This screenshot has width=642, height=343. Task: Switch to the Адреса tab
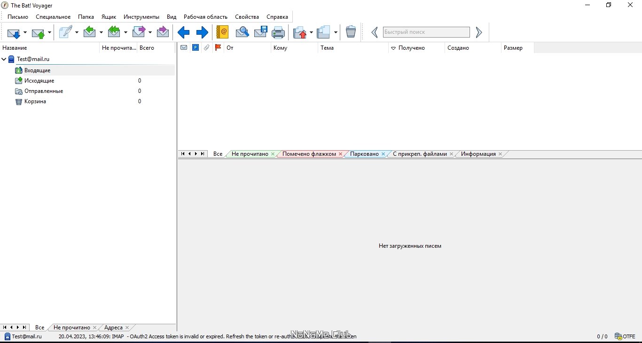[113, 328]
